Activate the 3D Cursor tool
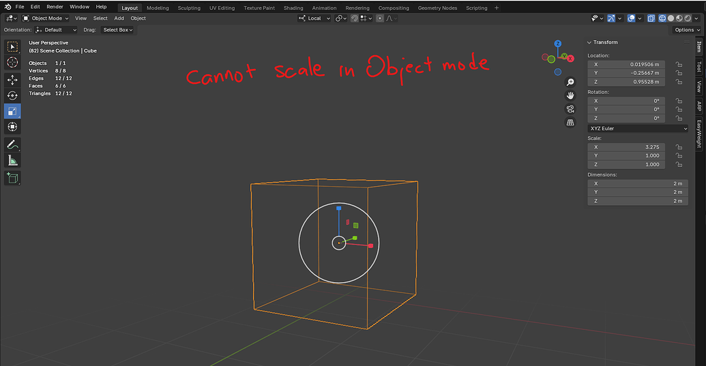Viewport: 706px width, 366px height. tap(12, 63)
